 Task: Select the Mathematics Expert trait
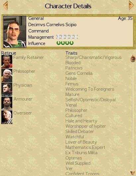pos(85,147)
